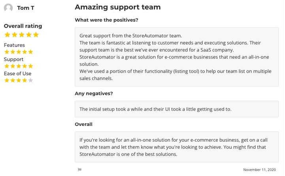
Task: Click the negatives review text box
Action: pos(177,109)
